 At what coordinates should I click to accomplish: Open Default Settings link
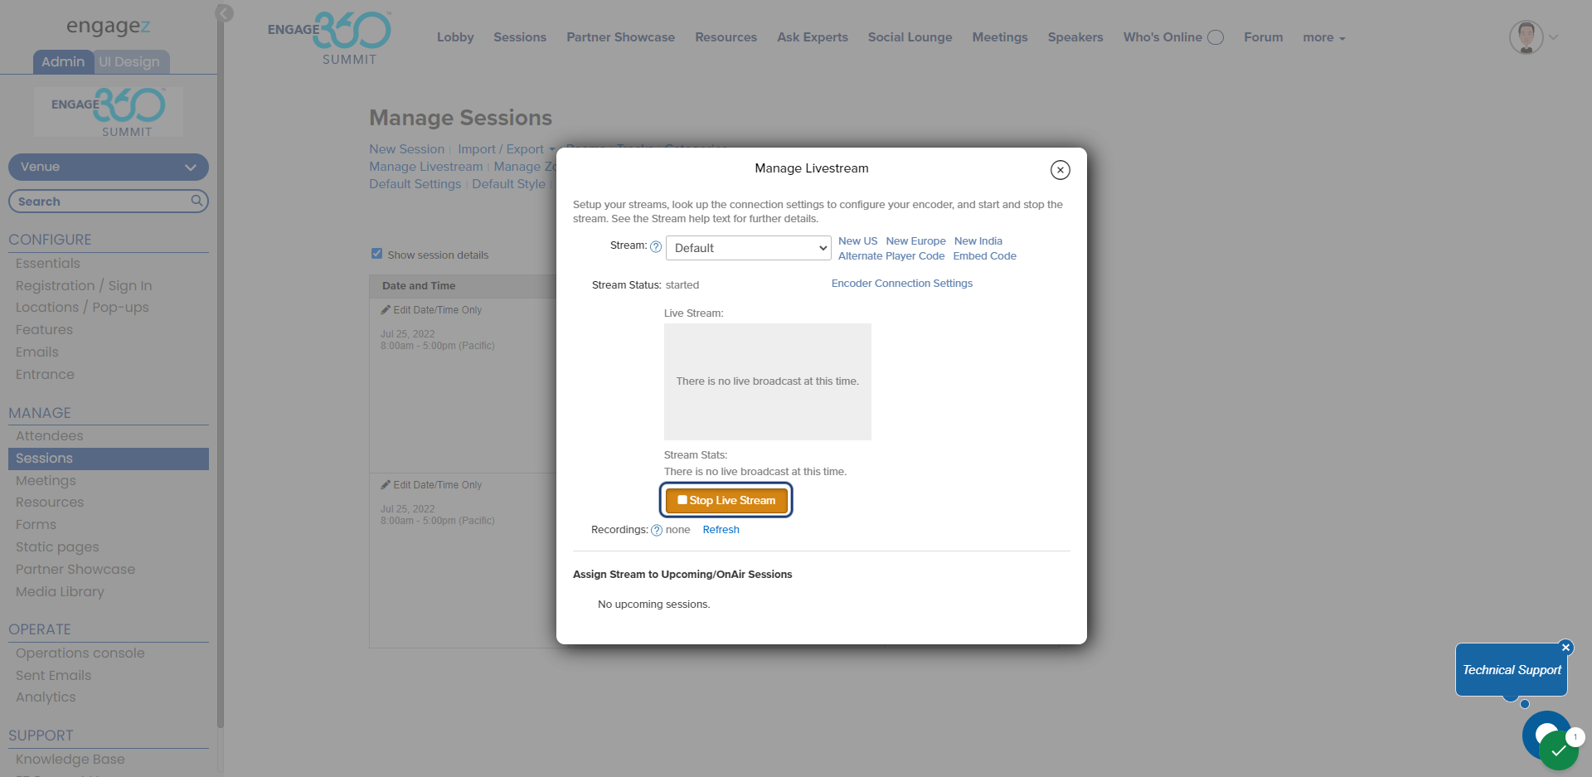click(415, 184)
